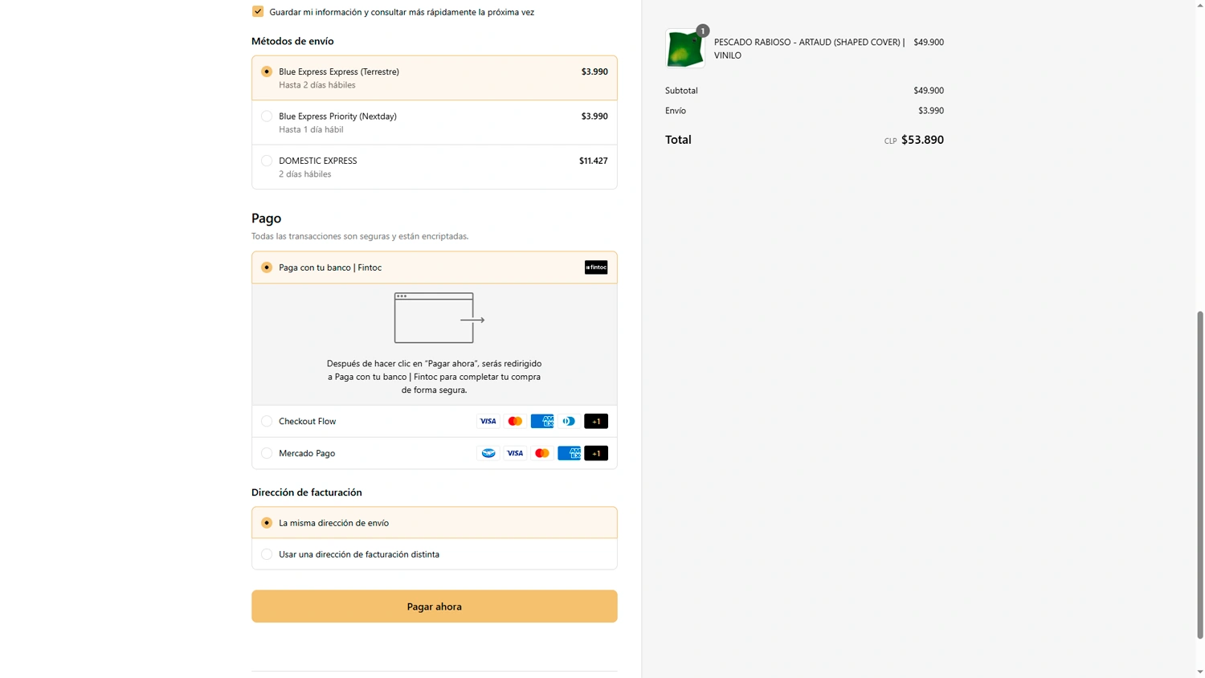
Task: Uncheck 'Guardar mi información' checkbox
Action: [x=258, y=11]
